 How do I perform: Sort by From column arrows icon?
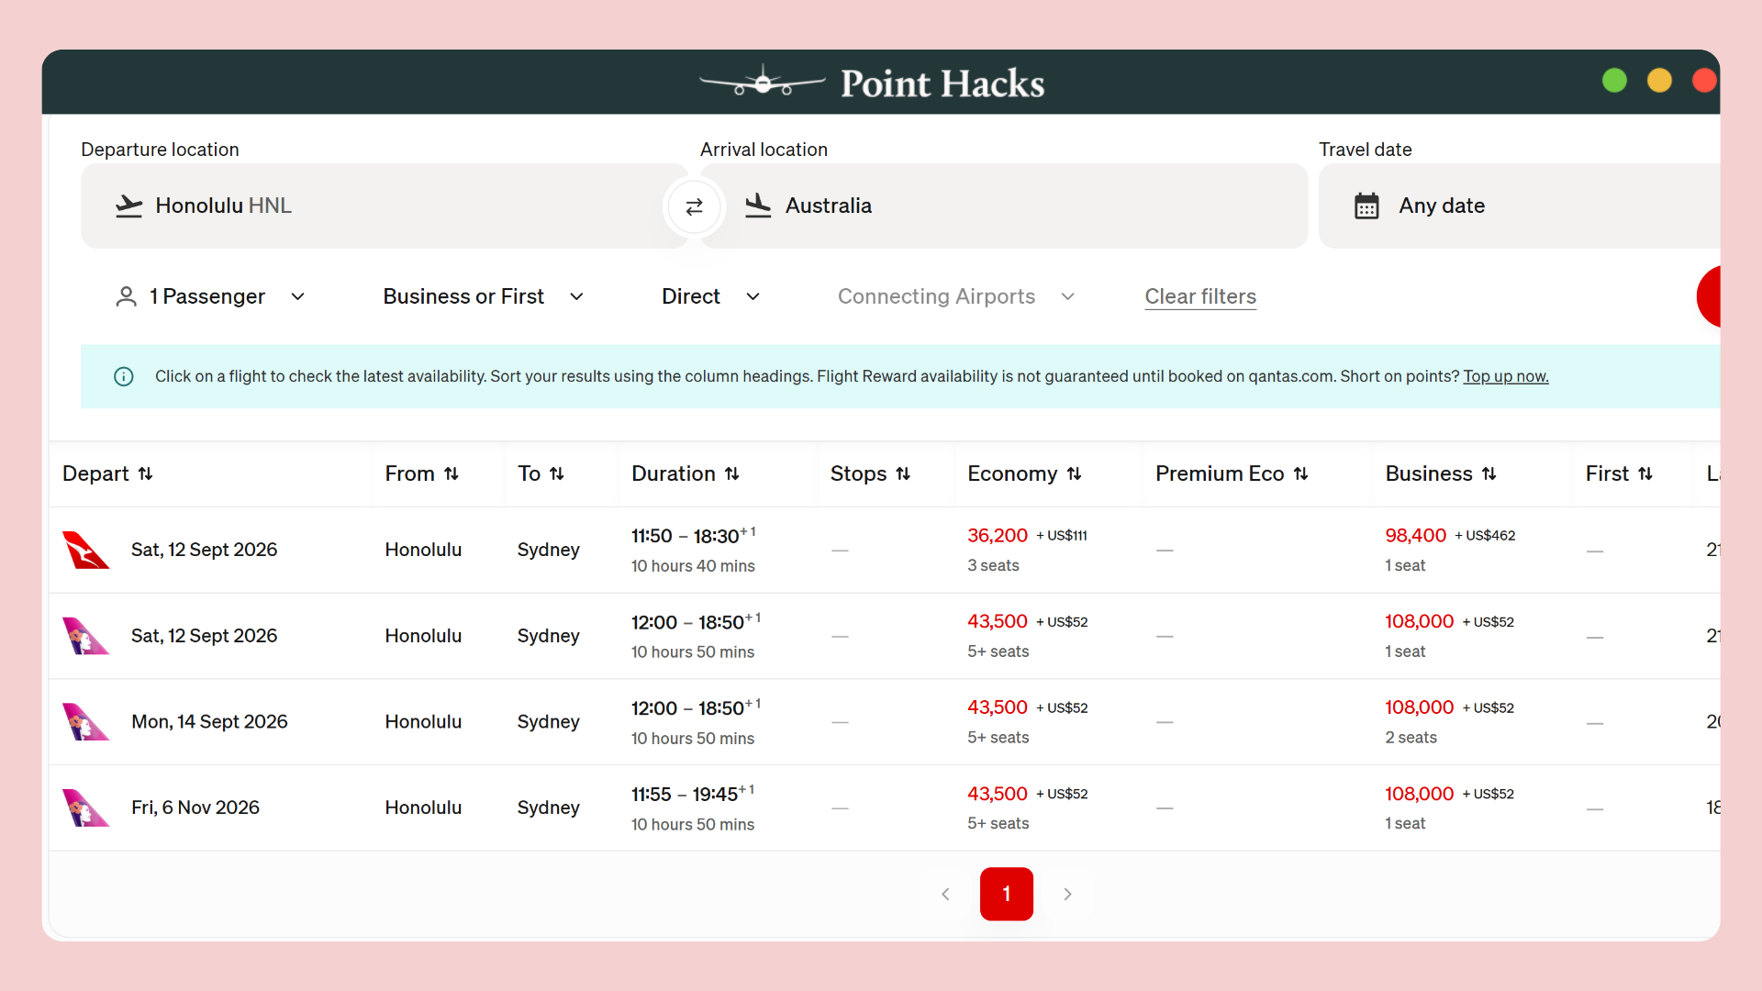click(451, 473)
